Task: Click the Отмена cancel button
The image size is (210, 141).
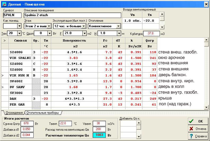Action: tap(198, 129)
